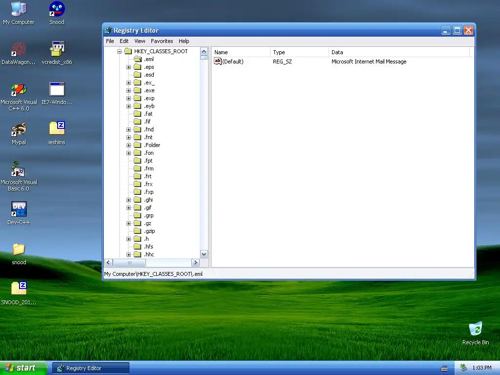This screenshot has width=500, height=375.
Task: Expand the .eps registry key
Action: click(x=128, y=67)
